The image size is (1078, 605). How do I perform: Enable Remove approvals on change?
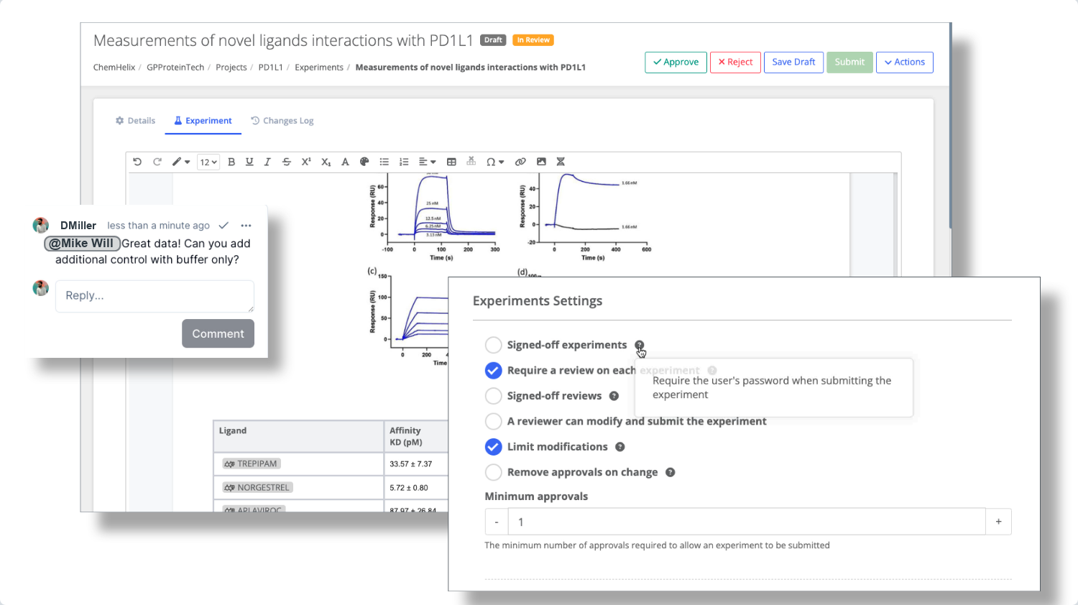point(493,472)
